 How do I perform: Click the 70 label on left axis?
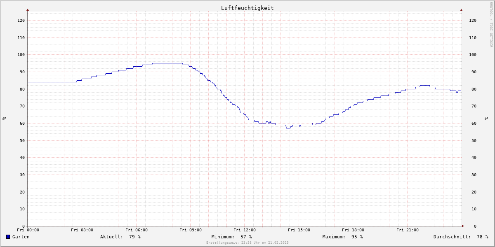[22, 106]
